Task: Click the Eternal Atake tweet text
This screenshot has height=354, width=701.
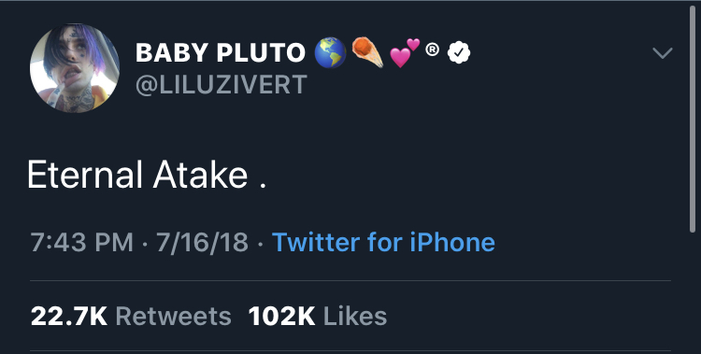Action: tap(147, 175)
